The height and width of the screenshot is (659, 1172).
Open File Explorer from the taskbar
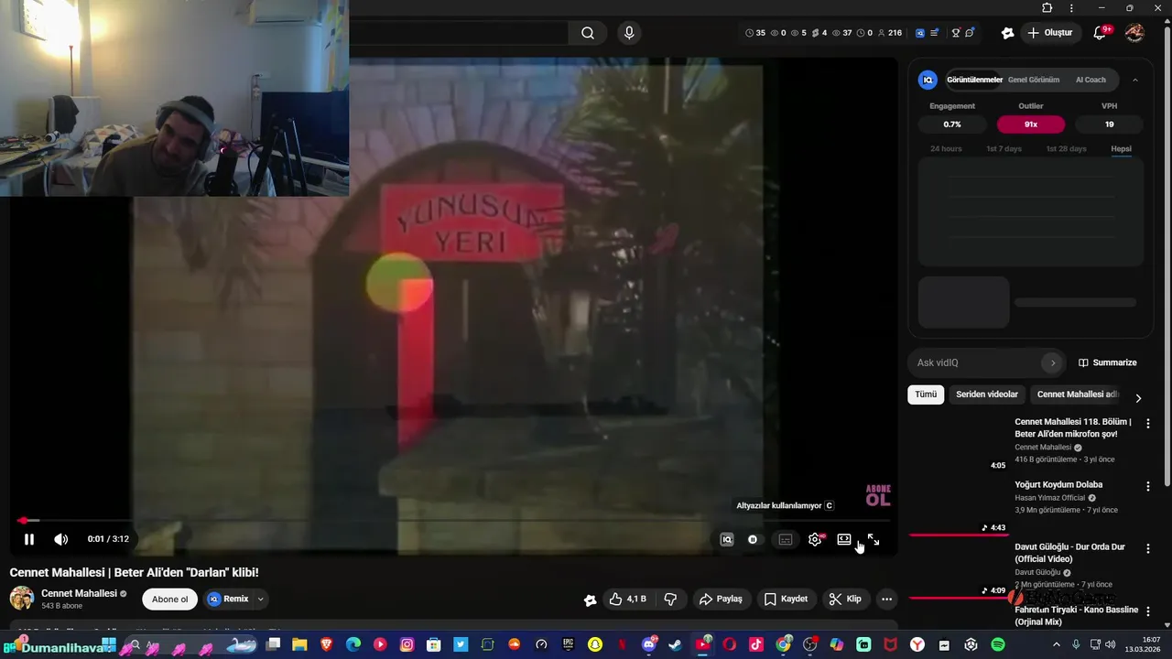point(299,644)
